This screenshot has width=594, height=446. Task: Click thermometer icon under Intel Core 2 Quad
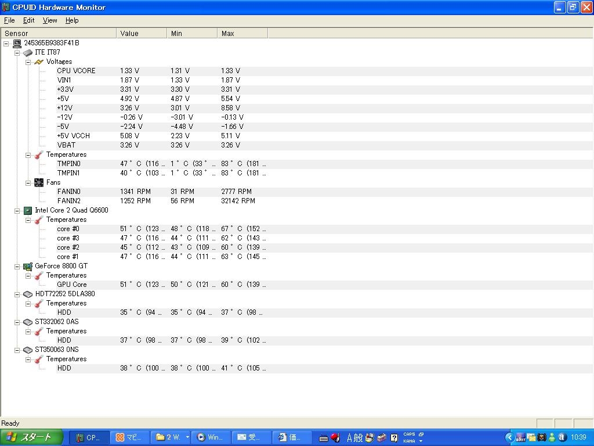(x=39, y=220)
